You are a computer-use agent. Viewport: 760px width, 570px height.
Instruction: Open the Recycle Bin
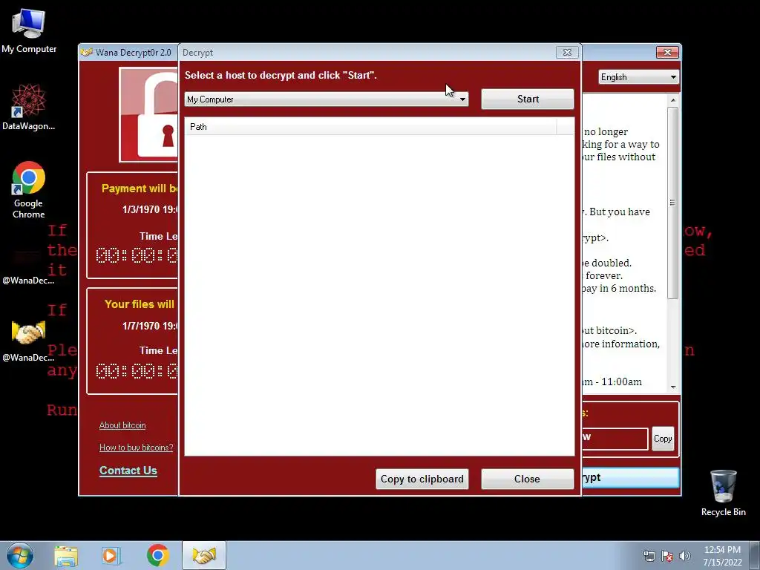(x=723, y=493)
